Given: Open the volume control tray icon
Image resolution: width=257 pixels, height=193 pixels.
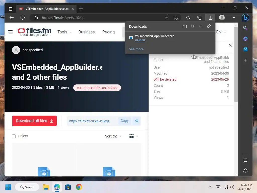Looking at the screenshot, I should point(232,187).
